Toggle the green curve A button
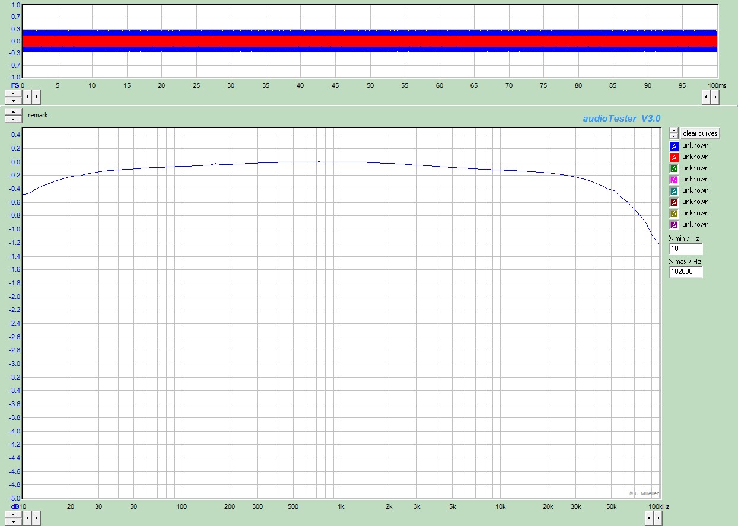Viewport: 738px width, 526px height. [674, 168]
